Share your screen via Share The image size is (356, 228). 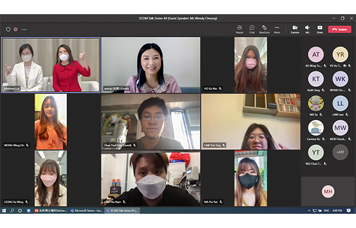[x=320, y=29]
